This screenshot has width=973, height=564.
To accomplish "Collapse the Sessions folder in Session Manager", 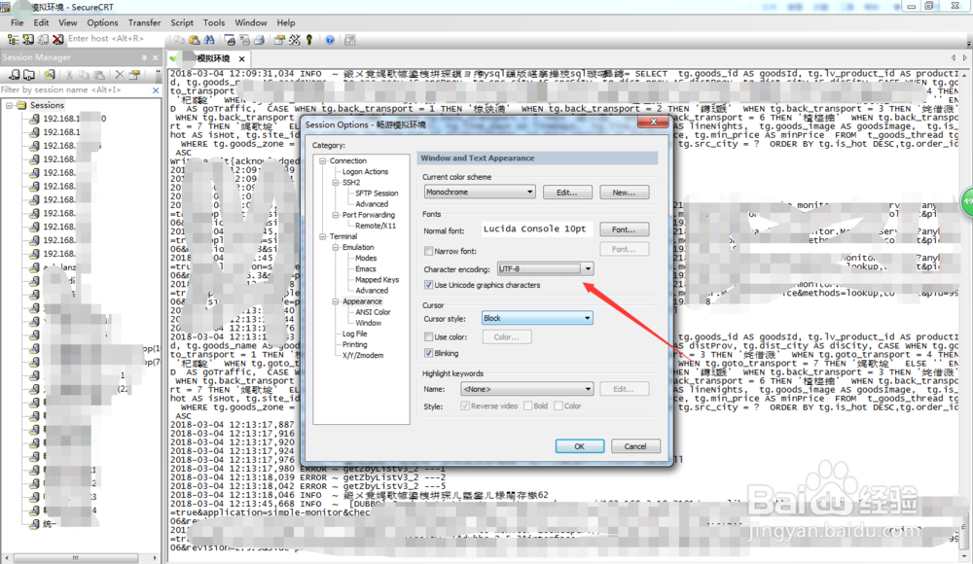I will (x=10, y=105).
